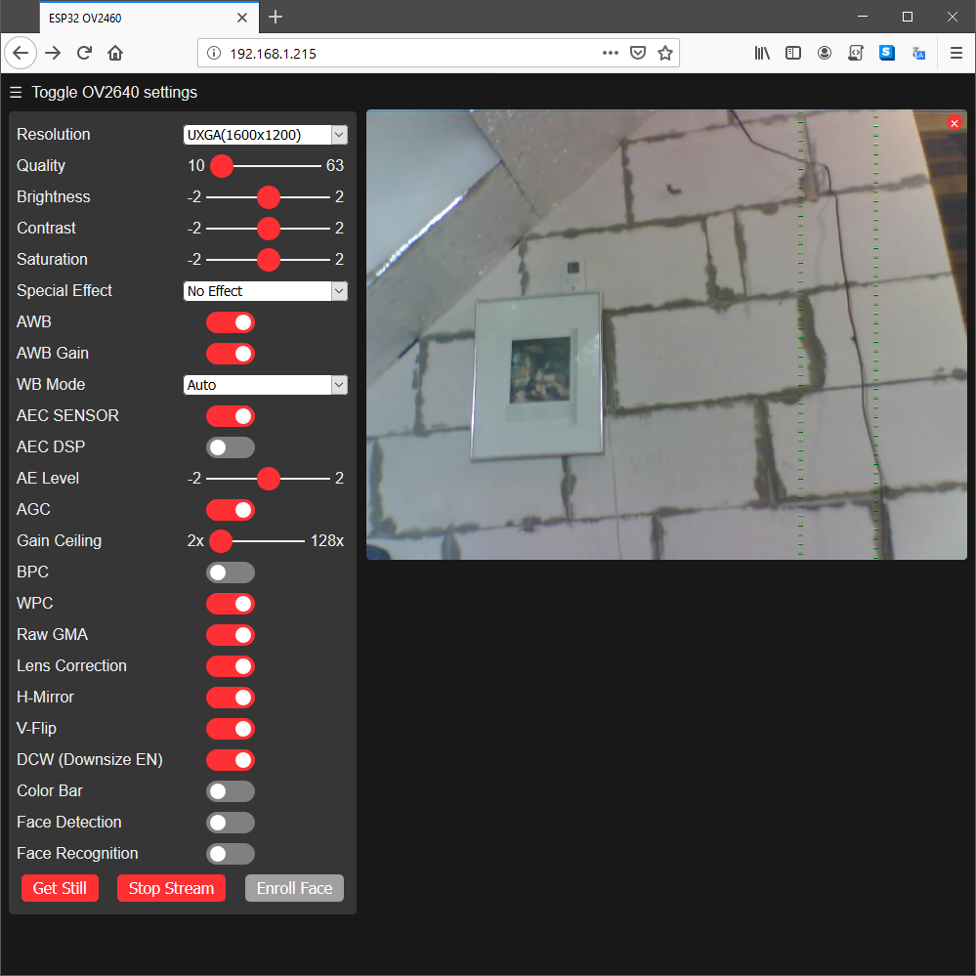Open a new browser tab
The image size is (976, 976).
(276, 17)
